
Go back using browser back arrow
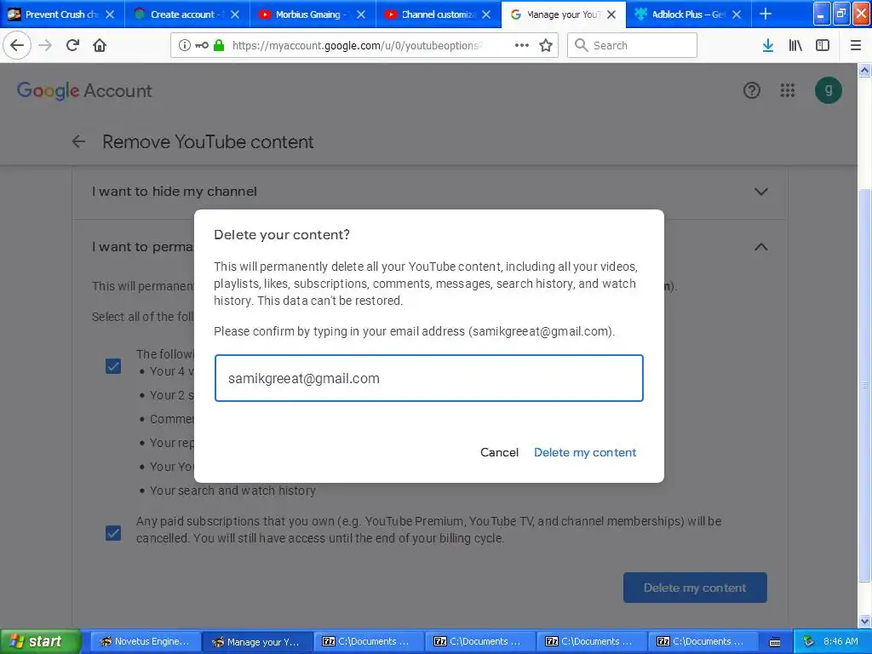(17, 45)
